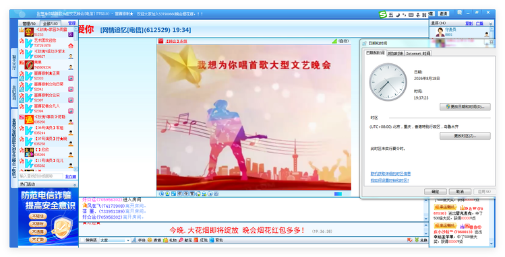Click the user list scrollbar down arrow

(76, 169)
